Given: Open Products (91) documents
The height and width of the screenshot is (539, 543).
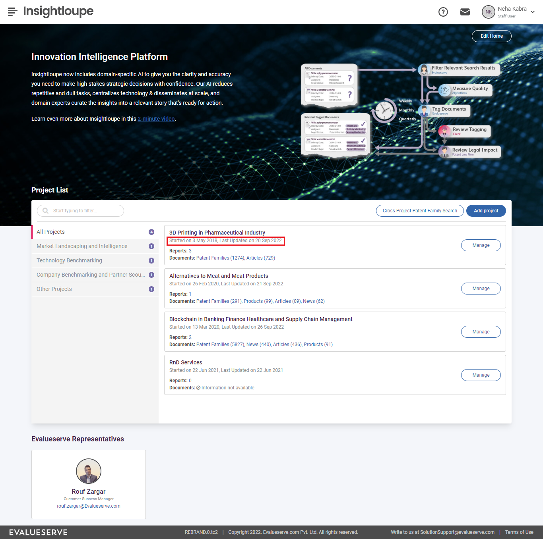Looking at the screenshot, I should (318, 345).
